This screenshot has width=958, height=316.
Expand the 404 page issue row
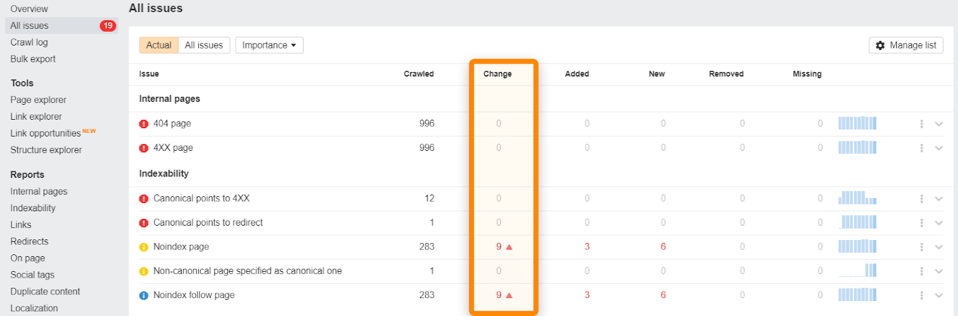pos(939,124)
